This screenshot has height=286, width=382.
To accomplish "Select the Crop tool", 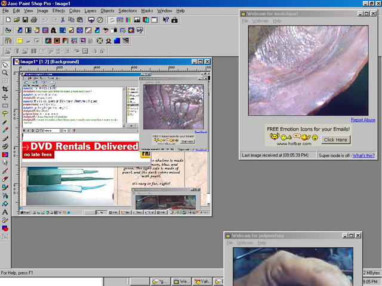I will pyautogui.click(x=5, y=89).
